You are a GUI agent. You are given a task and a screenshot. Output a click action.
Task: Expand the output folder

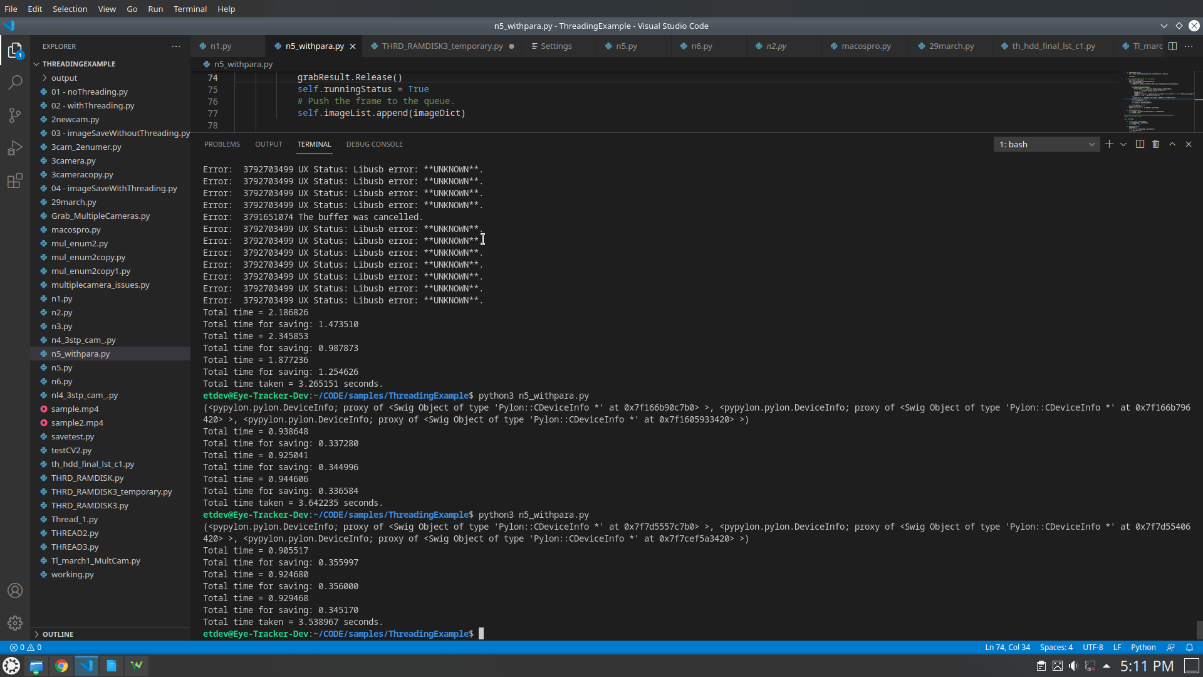[64, 78]
